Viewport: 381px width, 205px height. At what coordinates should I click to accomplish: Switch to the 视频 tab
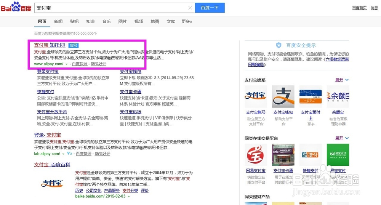click(x=139, y=21)
